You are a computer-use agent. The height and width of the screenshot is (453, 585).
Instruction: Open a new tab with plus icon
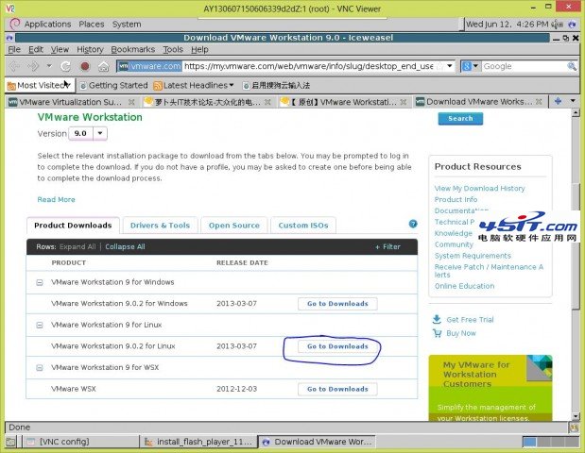(558, 101)
